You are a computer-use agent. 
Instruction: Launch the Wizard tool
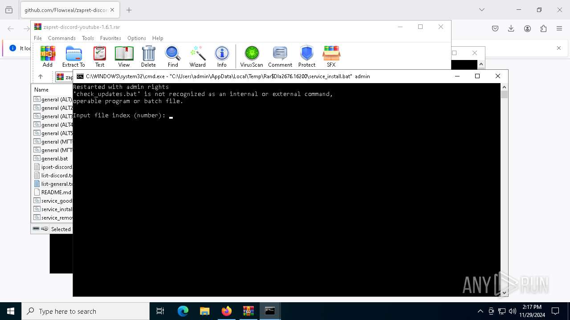198,56
